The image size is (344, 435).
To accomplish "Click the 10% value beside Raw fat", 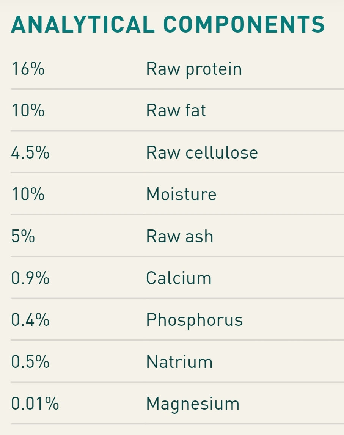I will 28,111.
